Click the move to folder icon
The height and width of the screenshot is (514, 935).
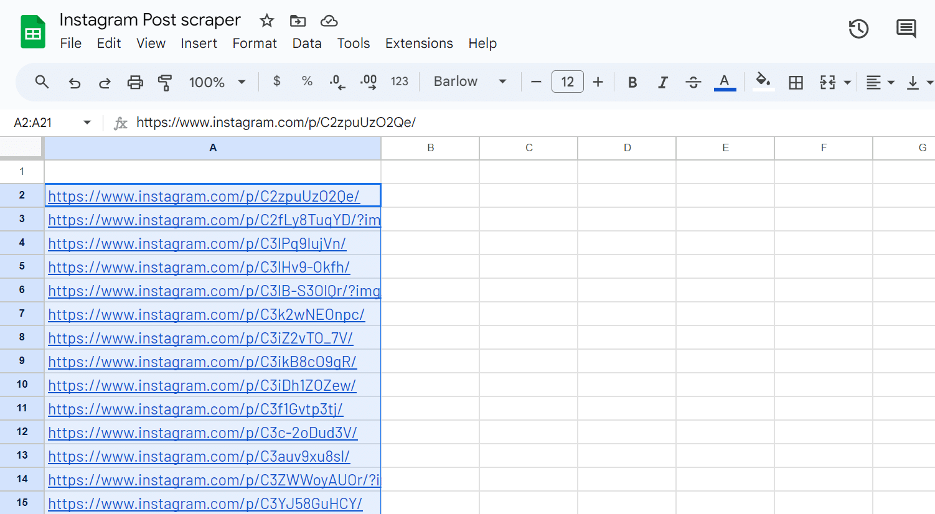click(298, 21)
